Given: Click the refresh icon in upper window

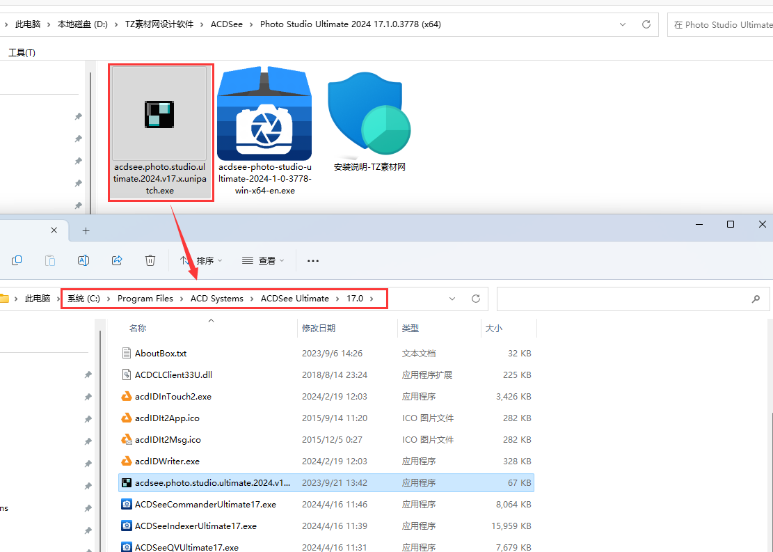Looking at the screenshot, I should coord(646,24).
